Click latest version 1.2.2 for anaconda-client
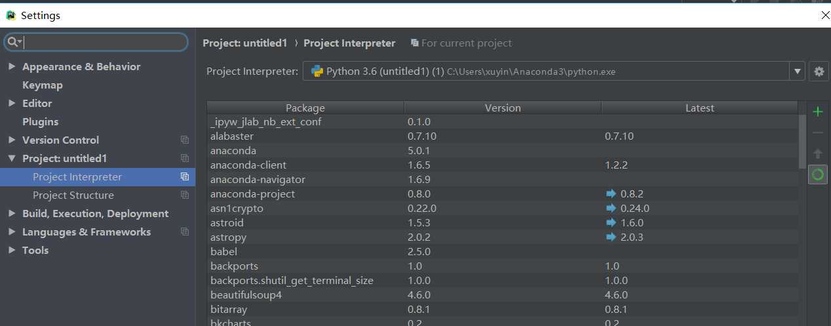 coord(616,165)
